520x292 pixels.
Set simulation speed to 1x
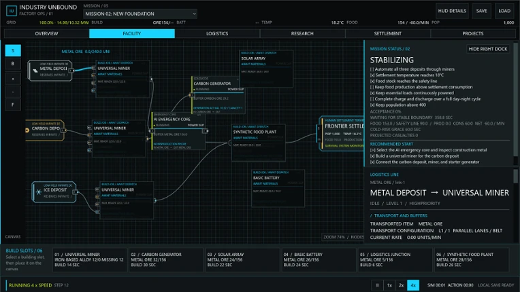click(x=389, y=285)
